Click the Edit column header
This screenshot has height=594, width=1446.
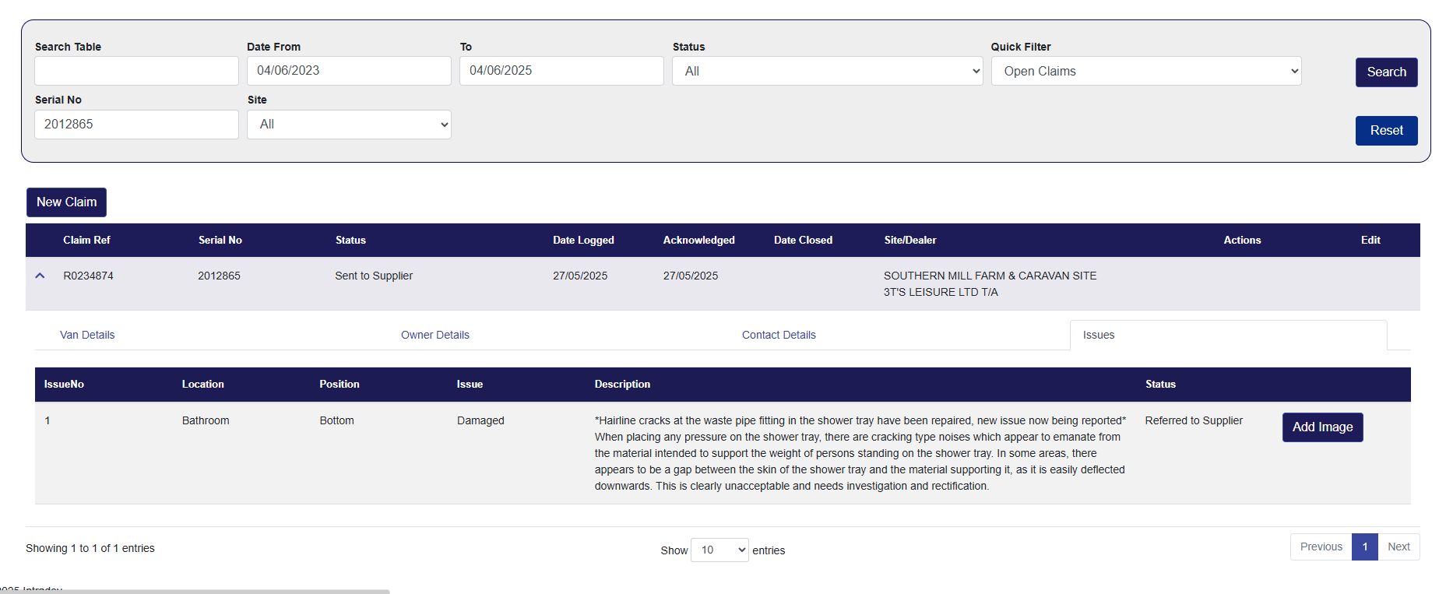pyautogui.click(x=1370, y=240)
